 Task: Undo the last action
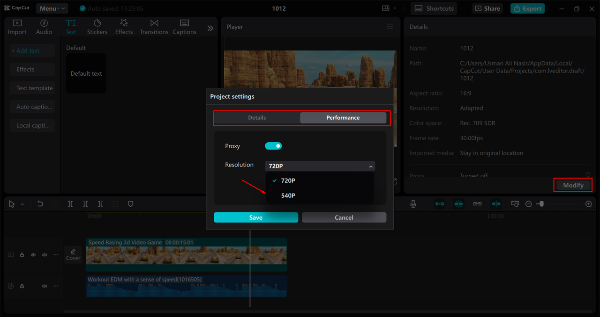click(40, 204)
